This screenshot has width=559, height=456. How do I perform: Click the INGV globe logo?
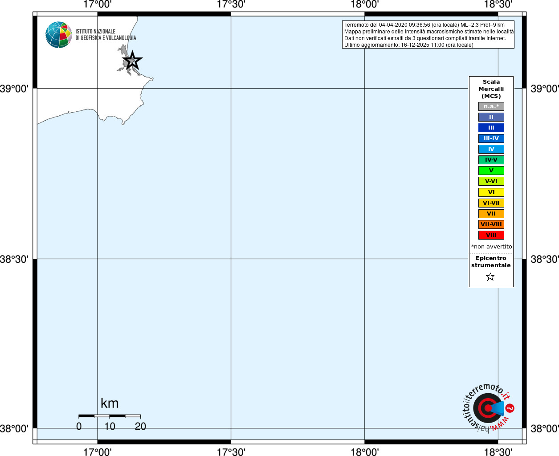[x=59, y=35]
